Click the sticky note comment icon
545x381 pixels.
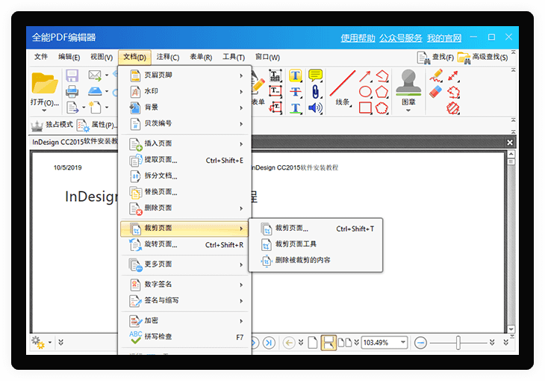(315, 75)
